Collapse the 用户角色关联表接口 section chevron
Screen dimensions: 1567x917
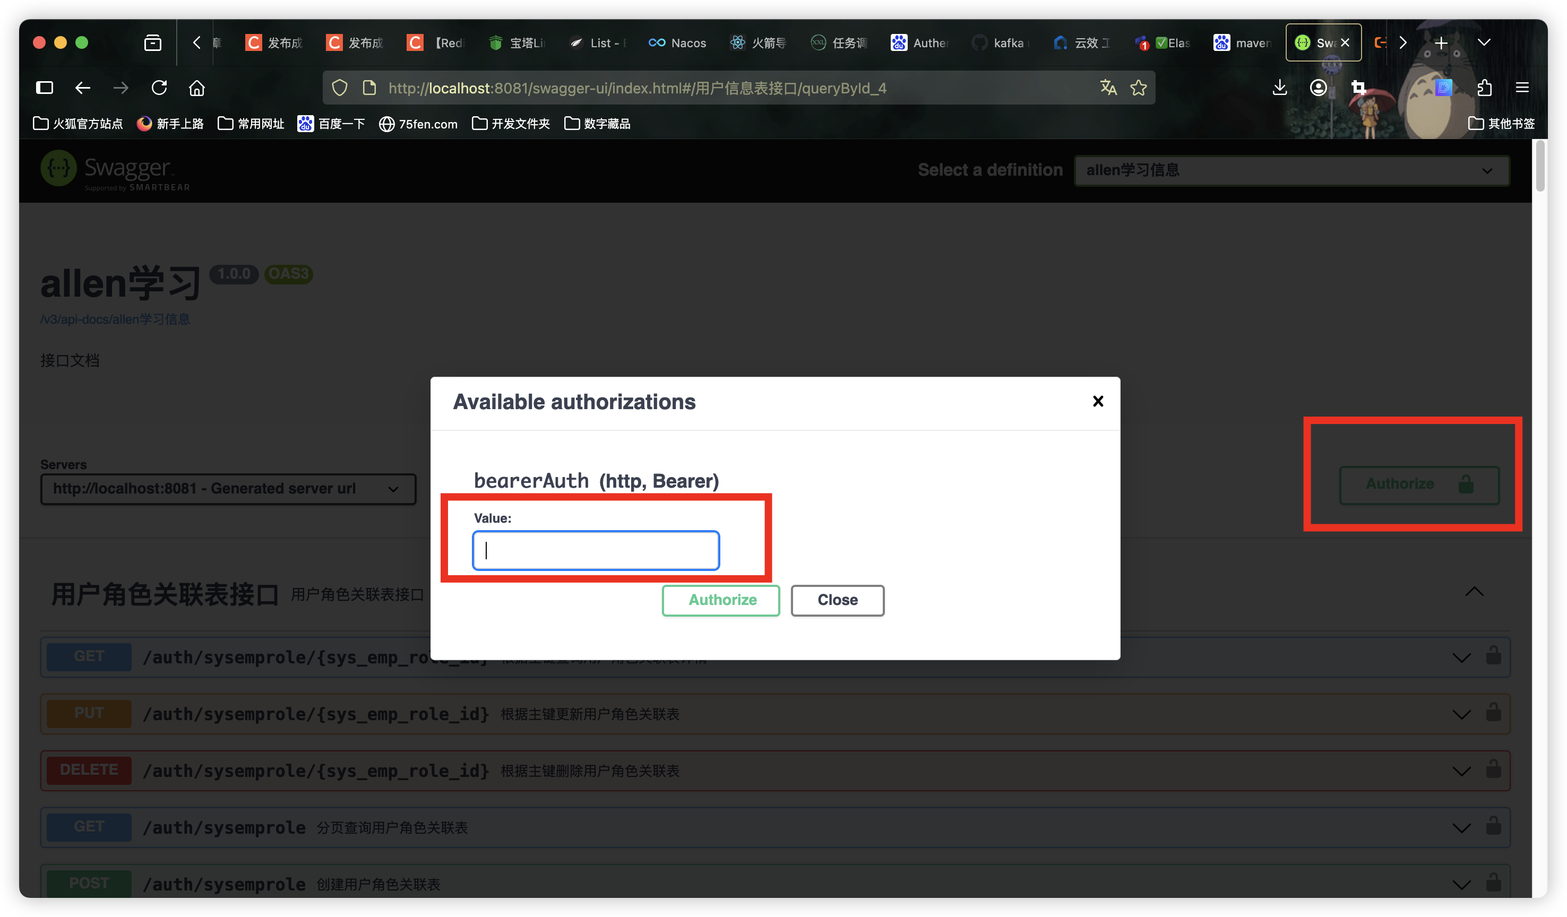point(1474,591)
